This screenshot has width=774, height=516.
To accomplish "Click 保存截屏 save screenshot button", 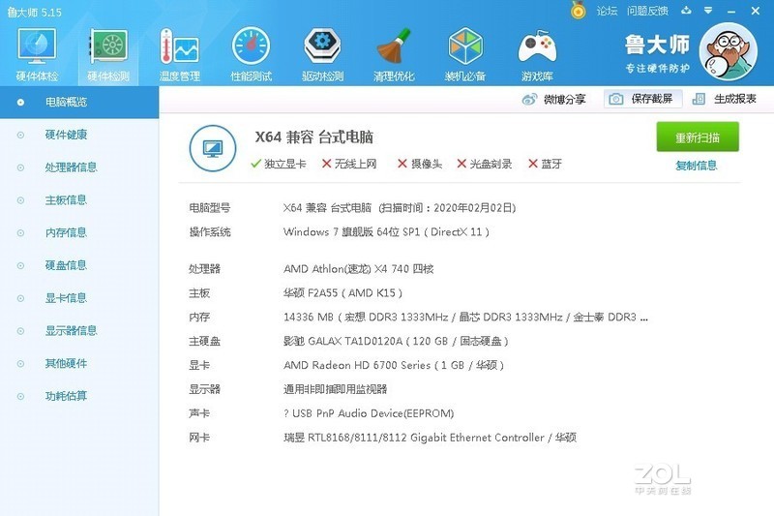I will tap(643, 99).
